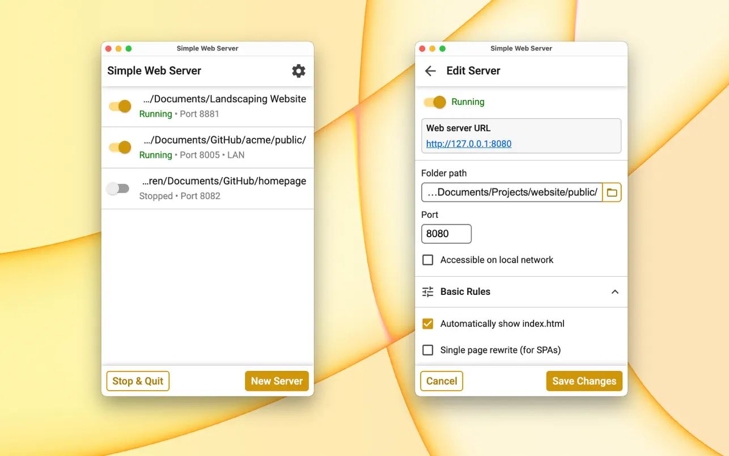Click the Basic Rules sliders icon

(427, 291)
